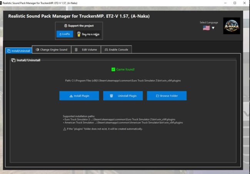Click the Uninstall Plugin button
This screenshot has height=174, width=250.
pyautogui.click(x=123, y=96)
